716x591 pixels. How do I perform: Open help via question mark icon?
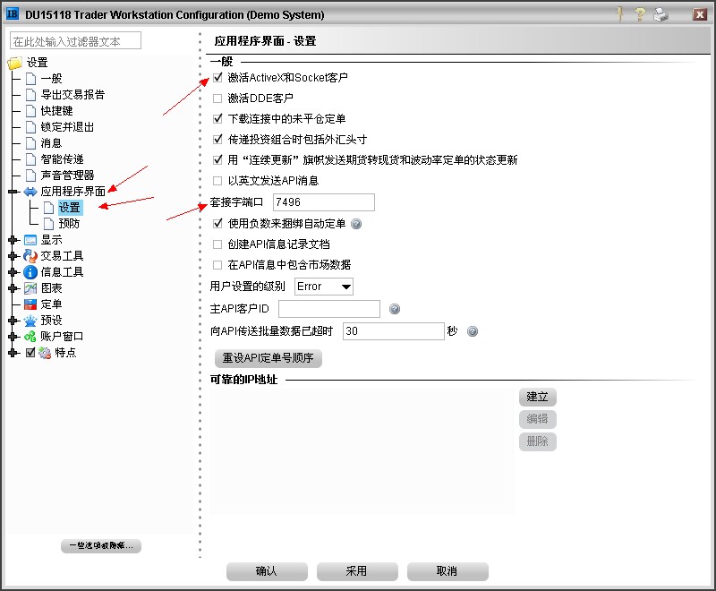[640, 14]
